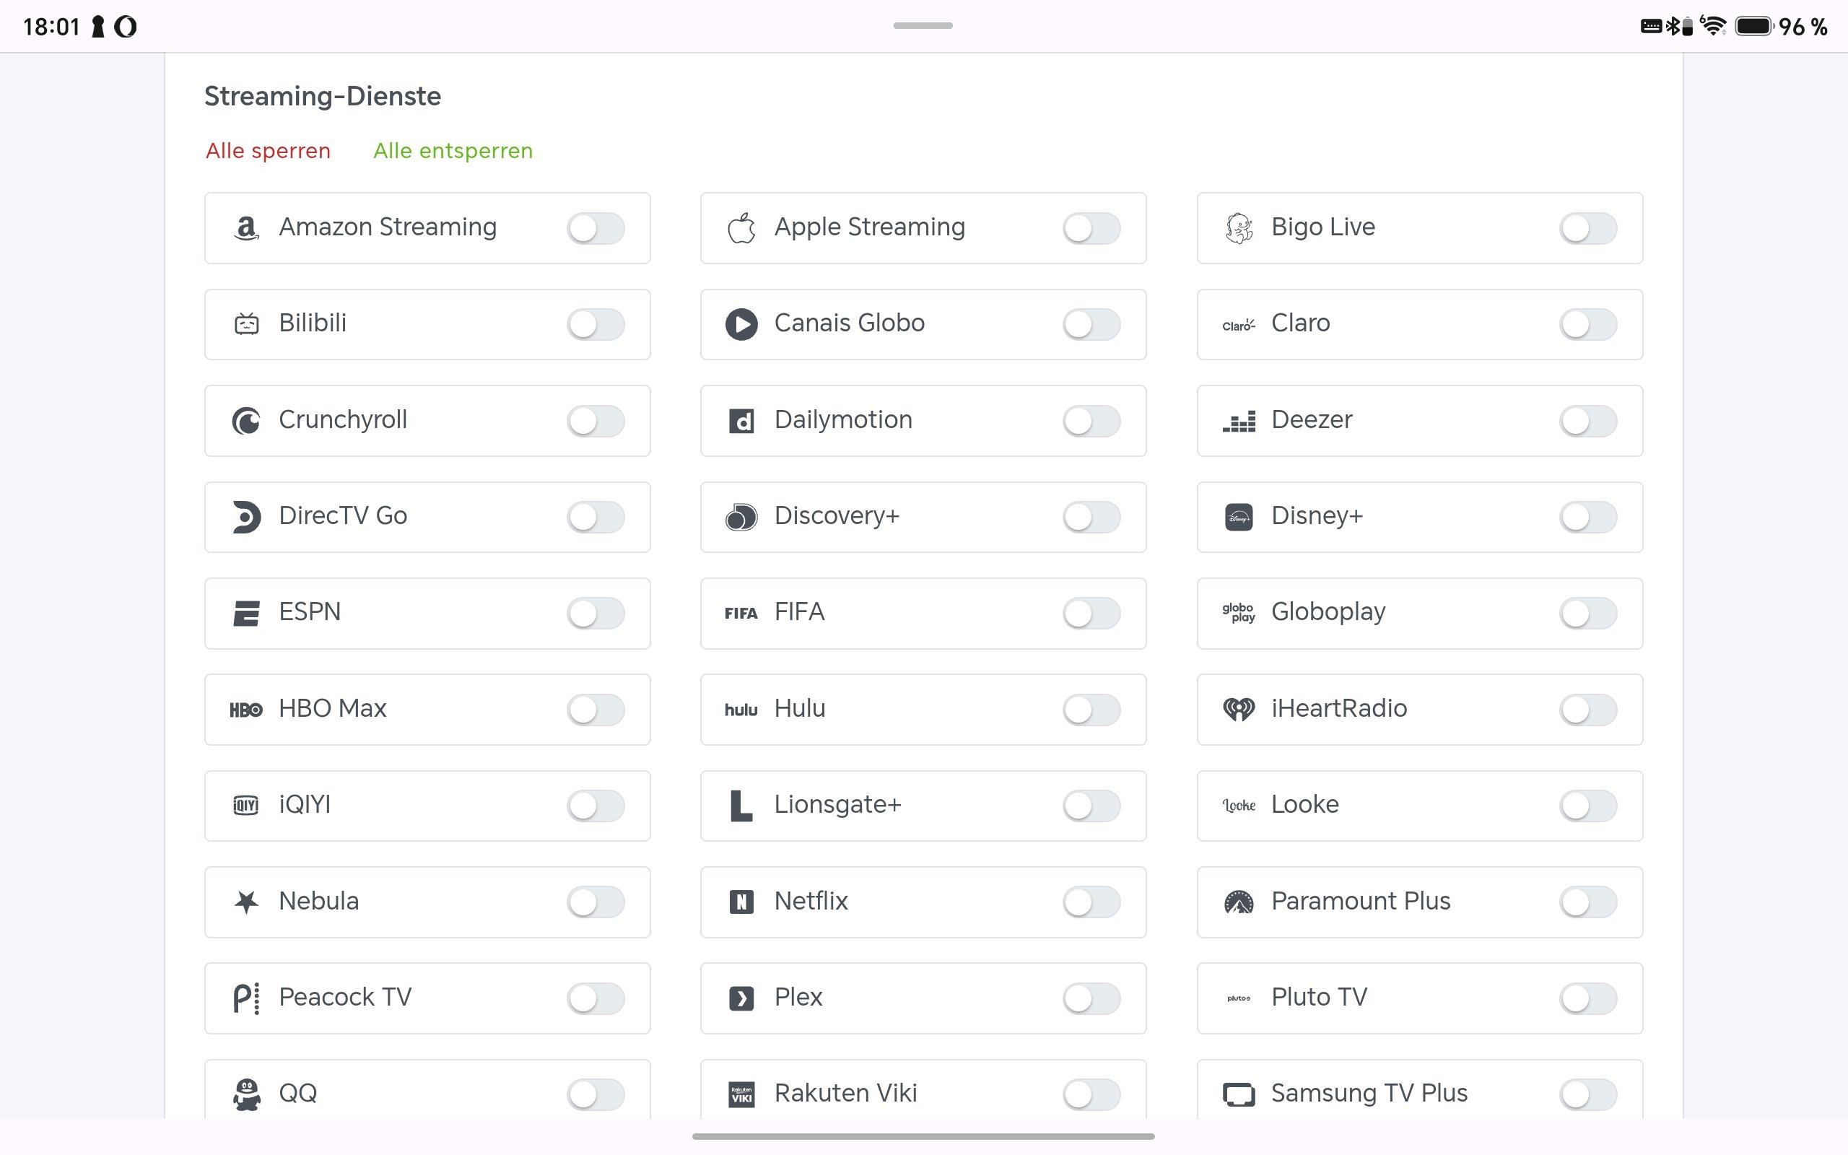Image resolution: width=1848 pixels, height=1155 pixels.
Task: Click the Plex logo icon
Action: click(741, 998)
